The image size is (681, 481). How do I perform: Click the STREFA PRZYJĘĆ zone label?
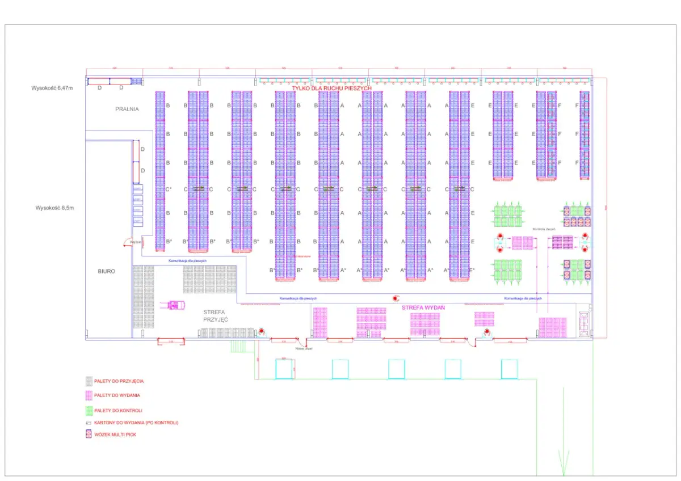(216, 316)
